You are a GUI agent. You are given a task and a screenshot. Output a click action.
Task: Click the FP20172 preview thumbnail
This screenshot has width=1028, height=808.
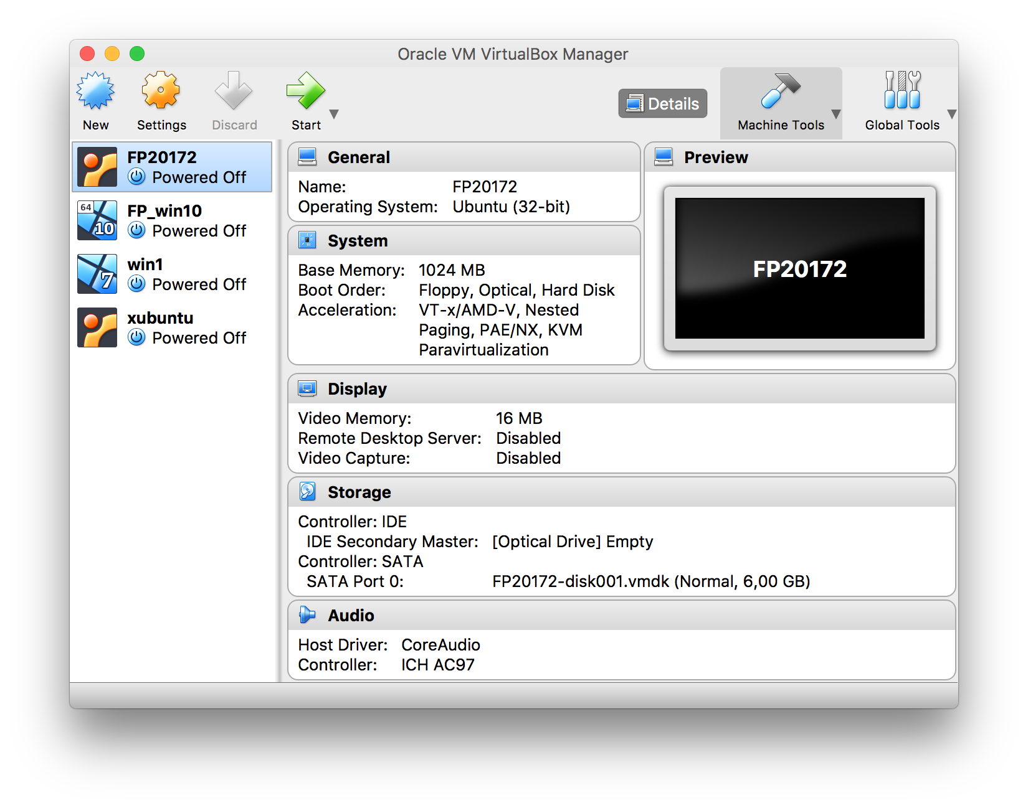799,268
